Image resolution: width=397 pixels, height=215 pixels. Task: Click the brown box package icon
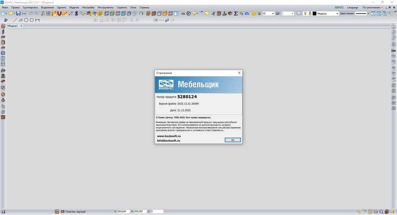(x=230, y=13)
